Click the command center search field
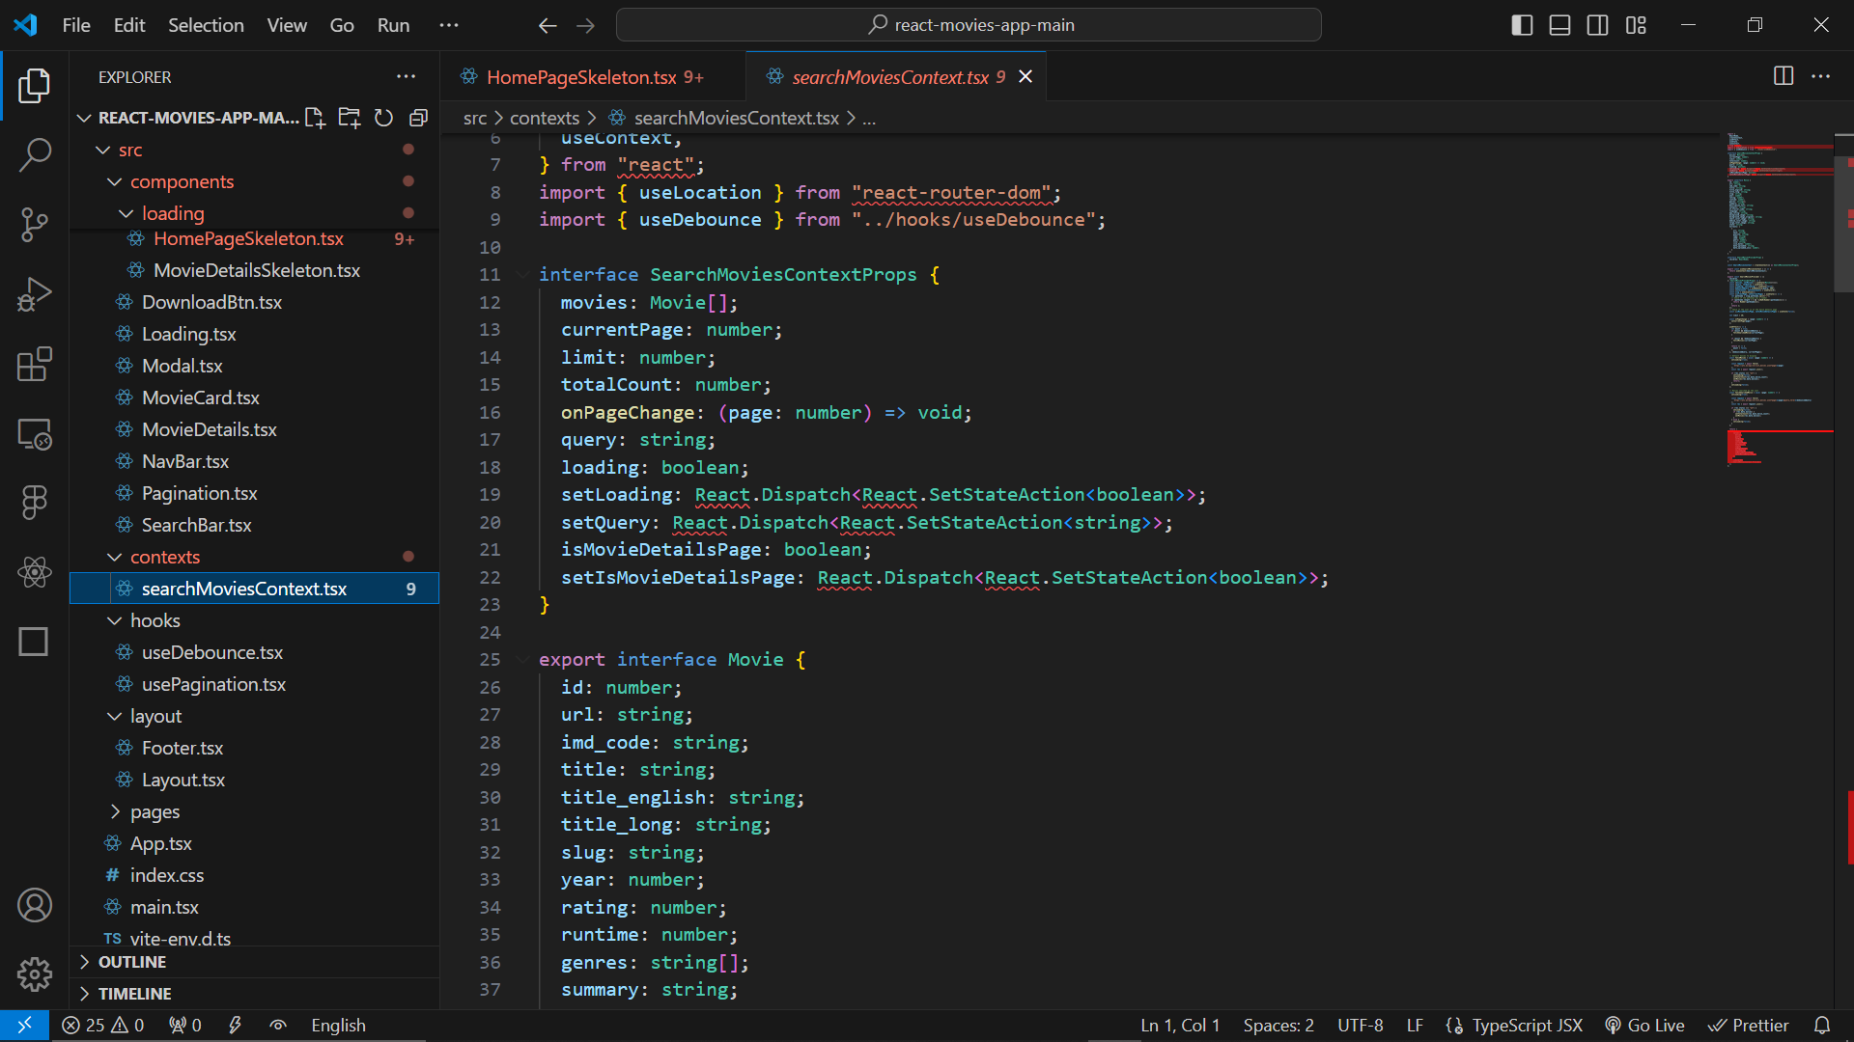 pyautogui.click(x=969, y=25)
